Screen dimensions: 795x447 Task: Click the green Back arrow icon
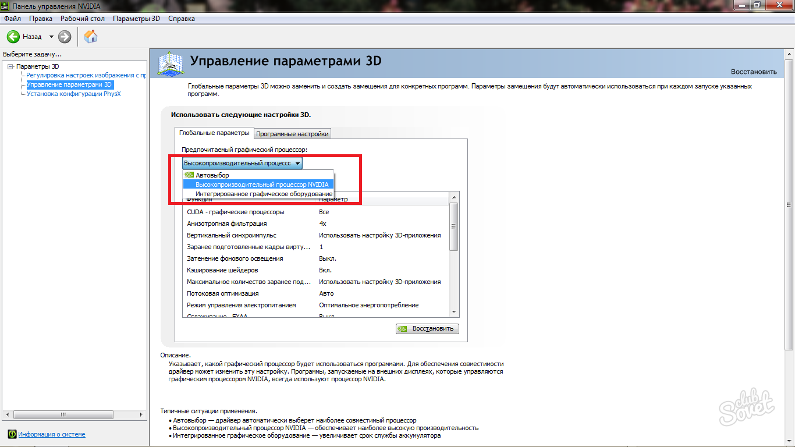tap(13, 37)
